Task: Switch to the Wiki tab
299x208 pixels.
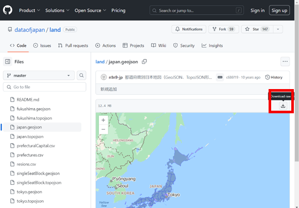Action: (158, 45)
